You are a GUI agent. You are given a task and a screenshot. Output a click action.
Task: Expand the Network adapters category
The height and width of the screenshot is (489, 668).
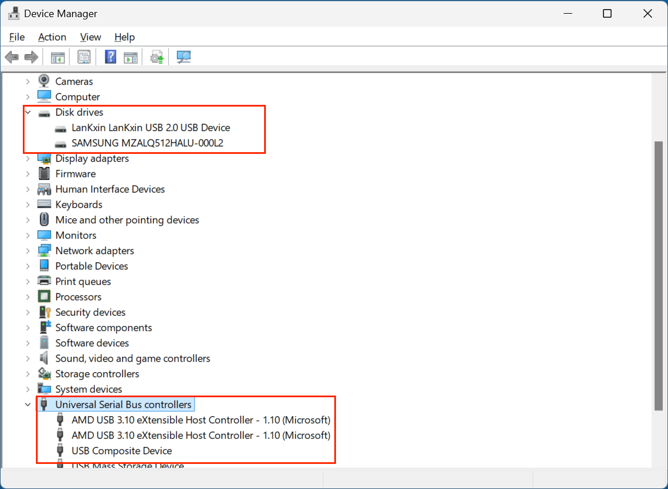tap(27, 250)
